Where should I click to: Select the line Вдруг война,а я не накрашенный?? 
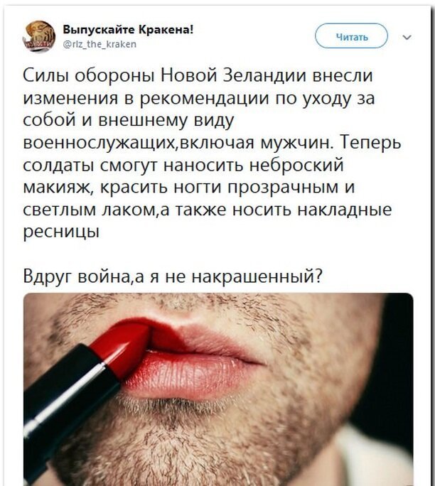click(x=173, y=276)
